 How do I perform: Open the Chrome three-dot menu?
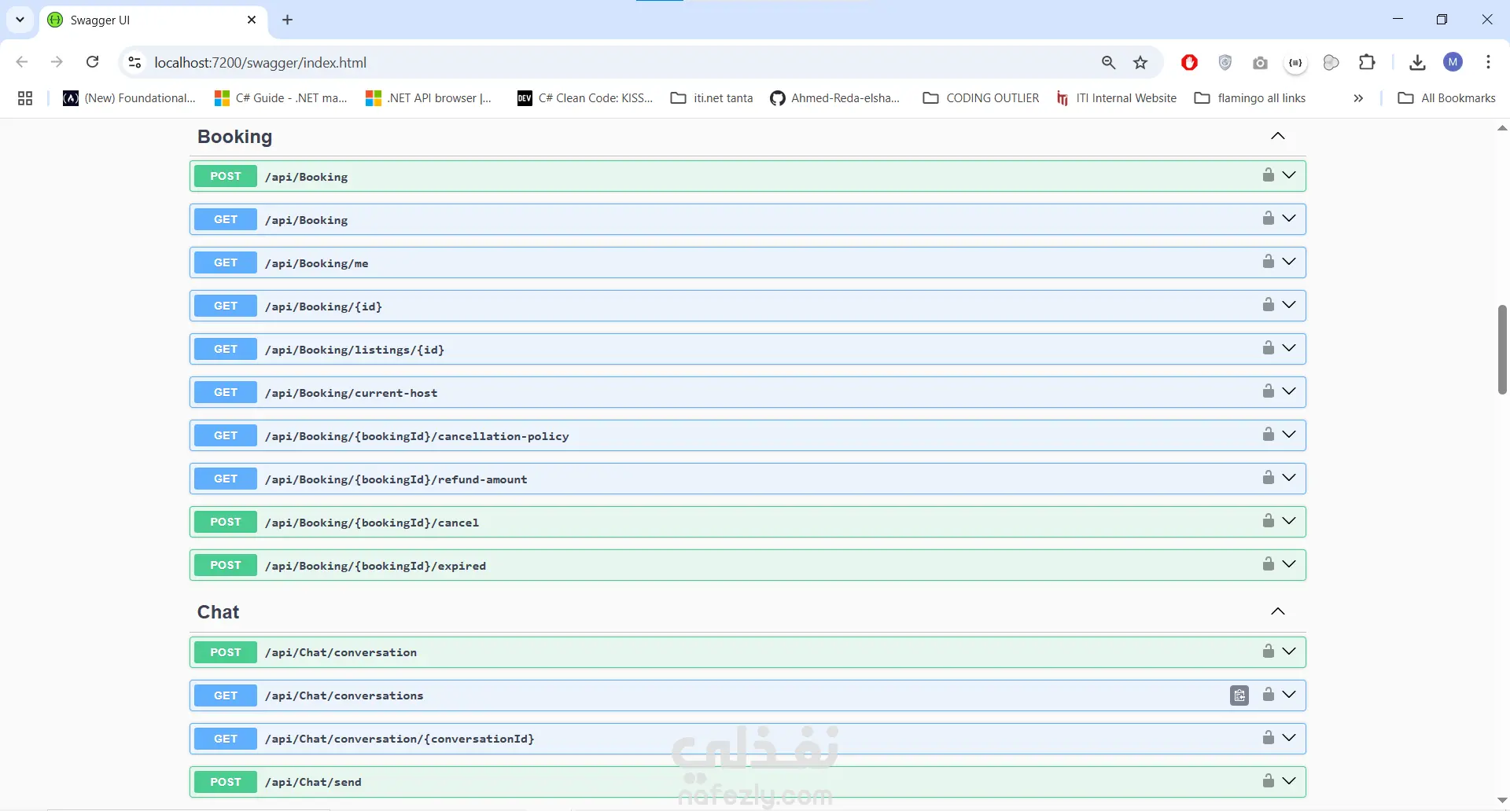[x=1488, y=63]
